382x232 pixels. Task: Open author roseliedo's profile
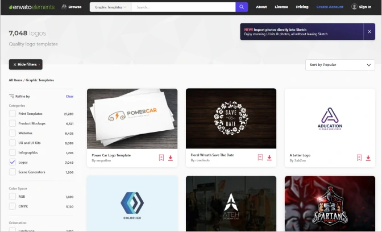pos(202,160)
